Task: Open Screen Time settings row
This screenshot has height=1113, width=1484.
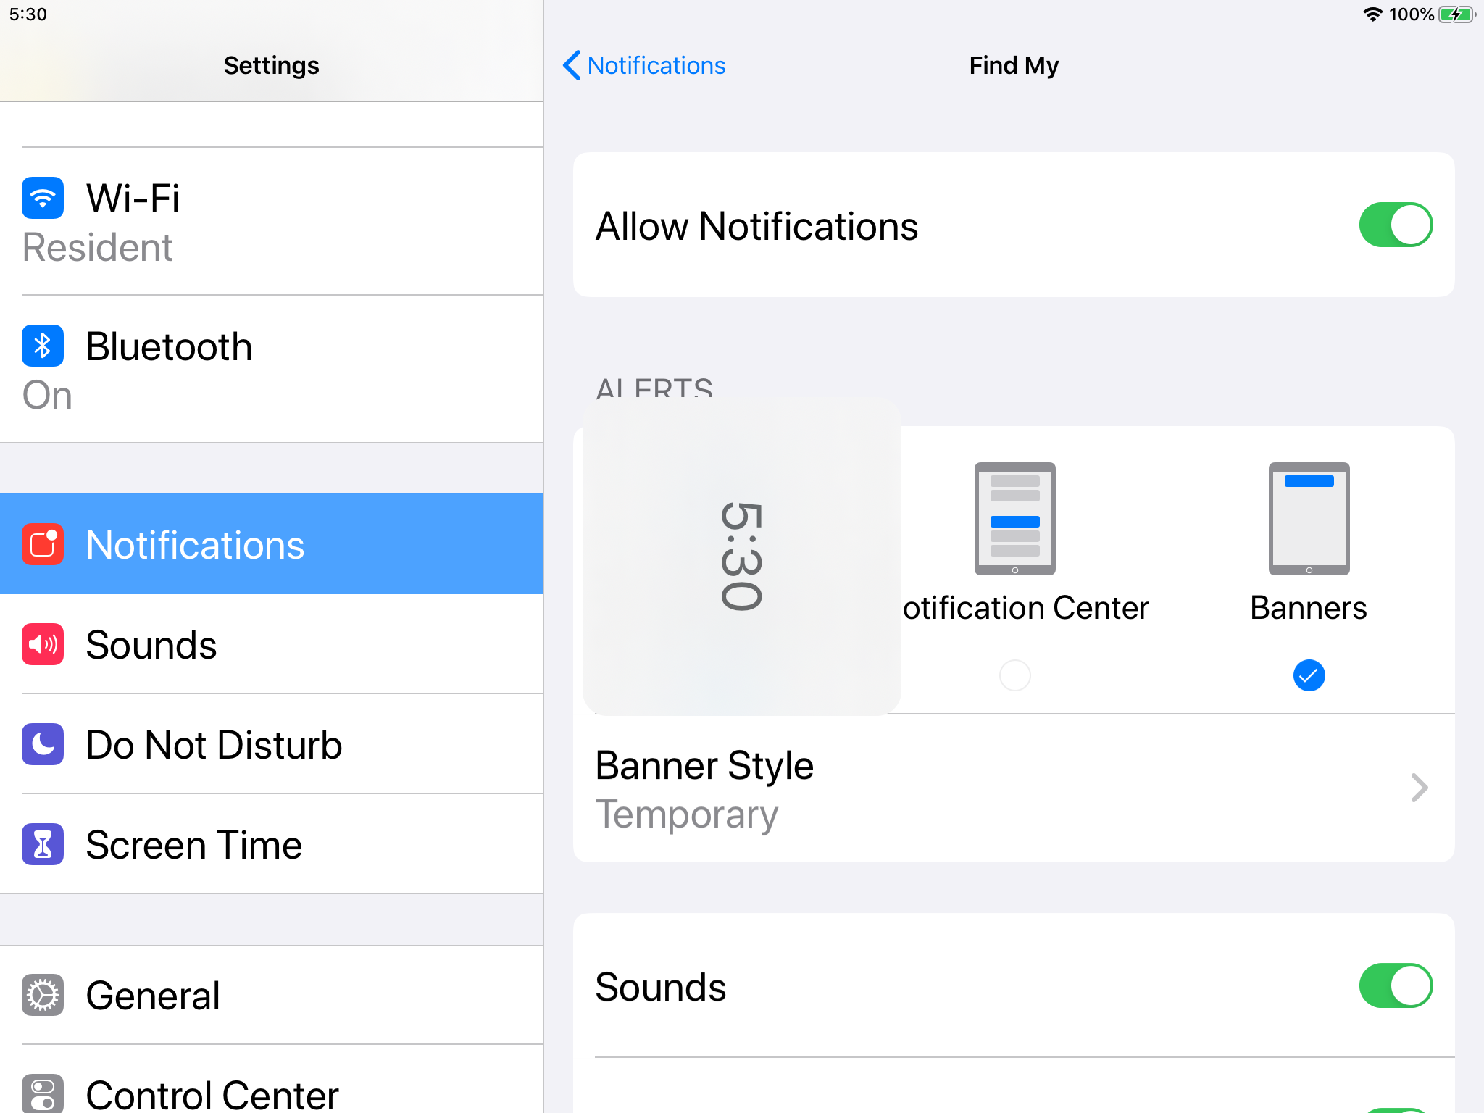Action: pos(194,845)
